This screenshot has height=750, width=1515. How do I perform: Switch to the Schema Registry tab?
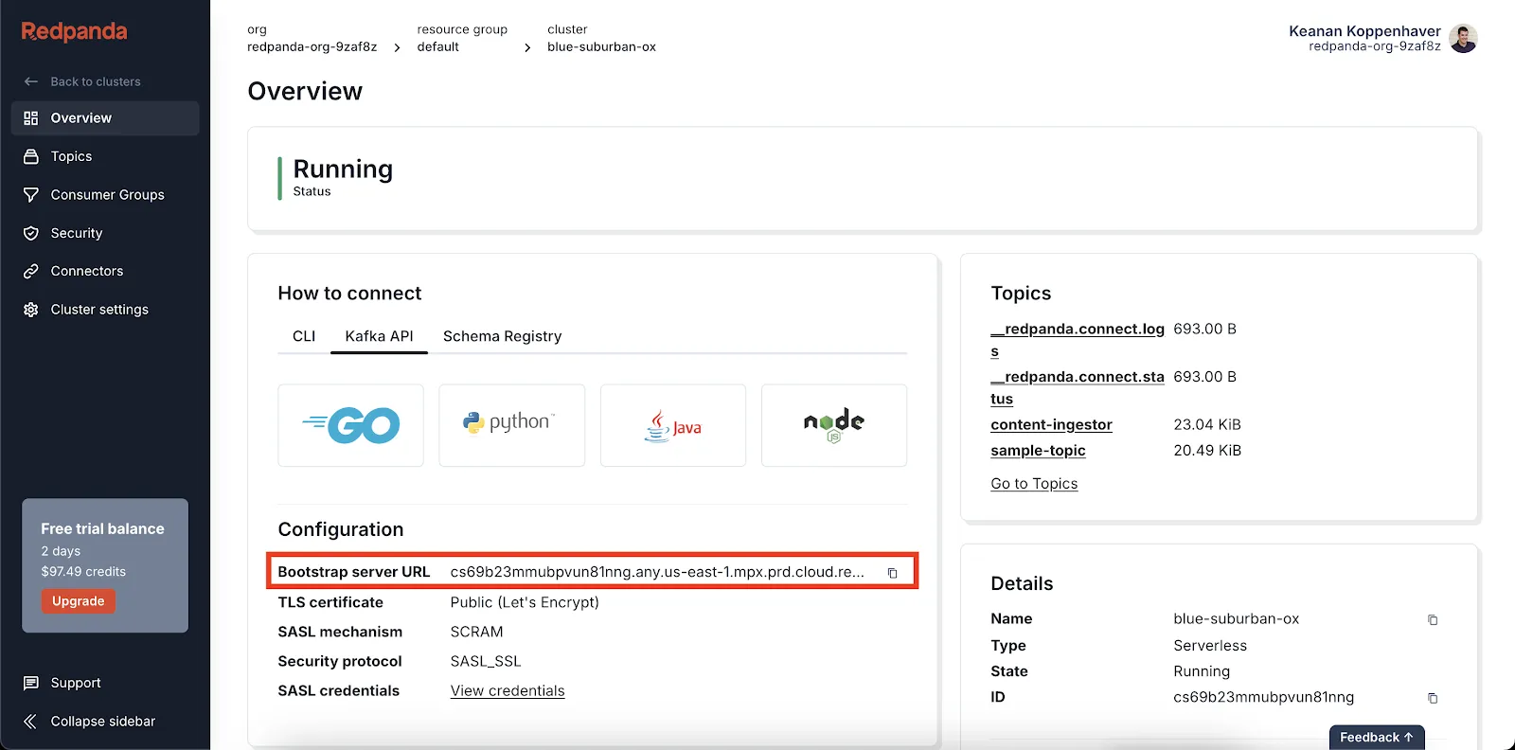[502, 336]
